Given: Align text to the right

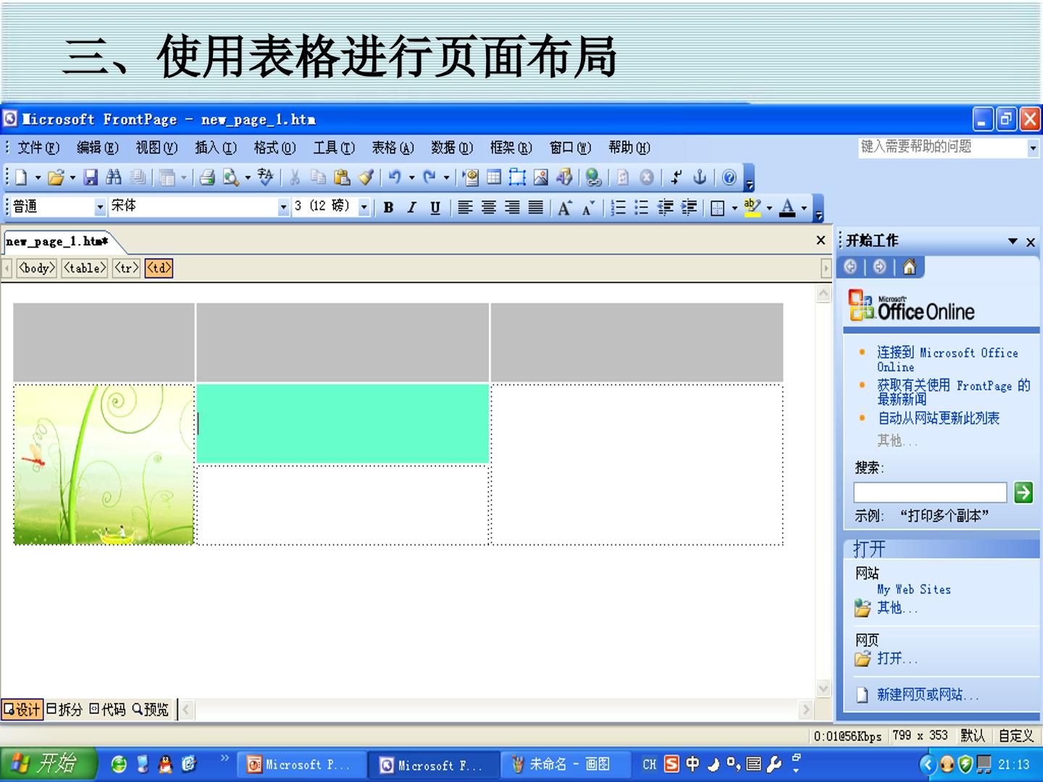Looking at the screenshot, I should [x=512, y=208].
